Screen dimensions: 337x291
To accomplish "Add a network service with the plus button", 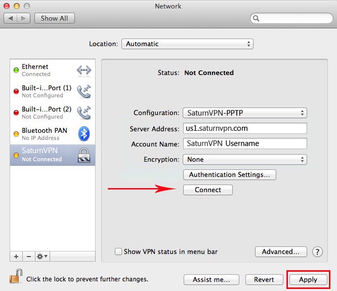I will click(x=16, y=257).
